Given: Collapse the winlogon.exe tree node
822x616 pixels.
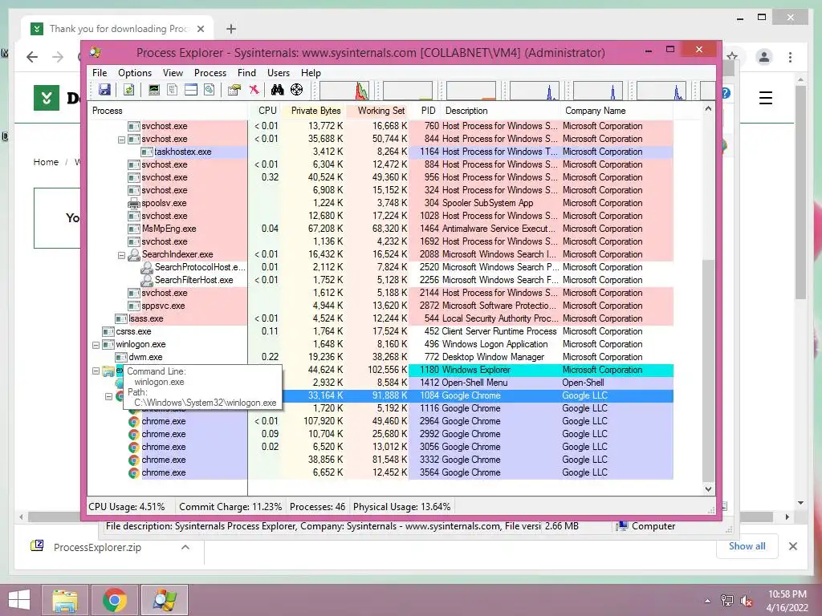Looking at the screenshot, I should pos(96,345).
